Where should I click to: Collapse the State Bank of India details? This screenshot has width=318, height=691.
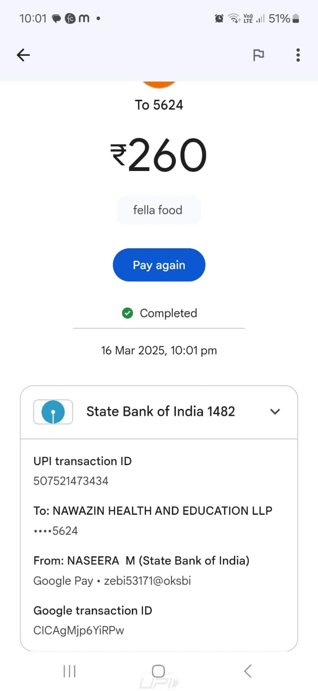click(275, 412)
